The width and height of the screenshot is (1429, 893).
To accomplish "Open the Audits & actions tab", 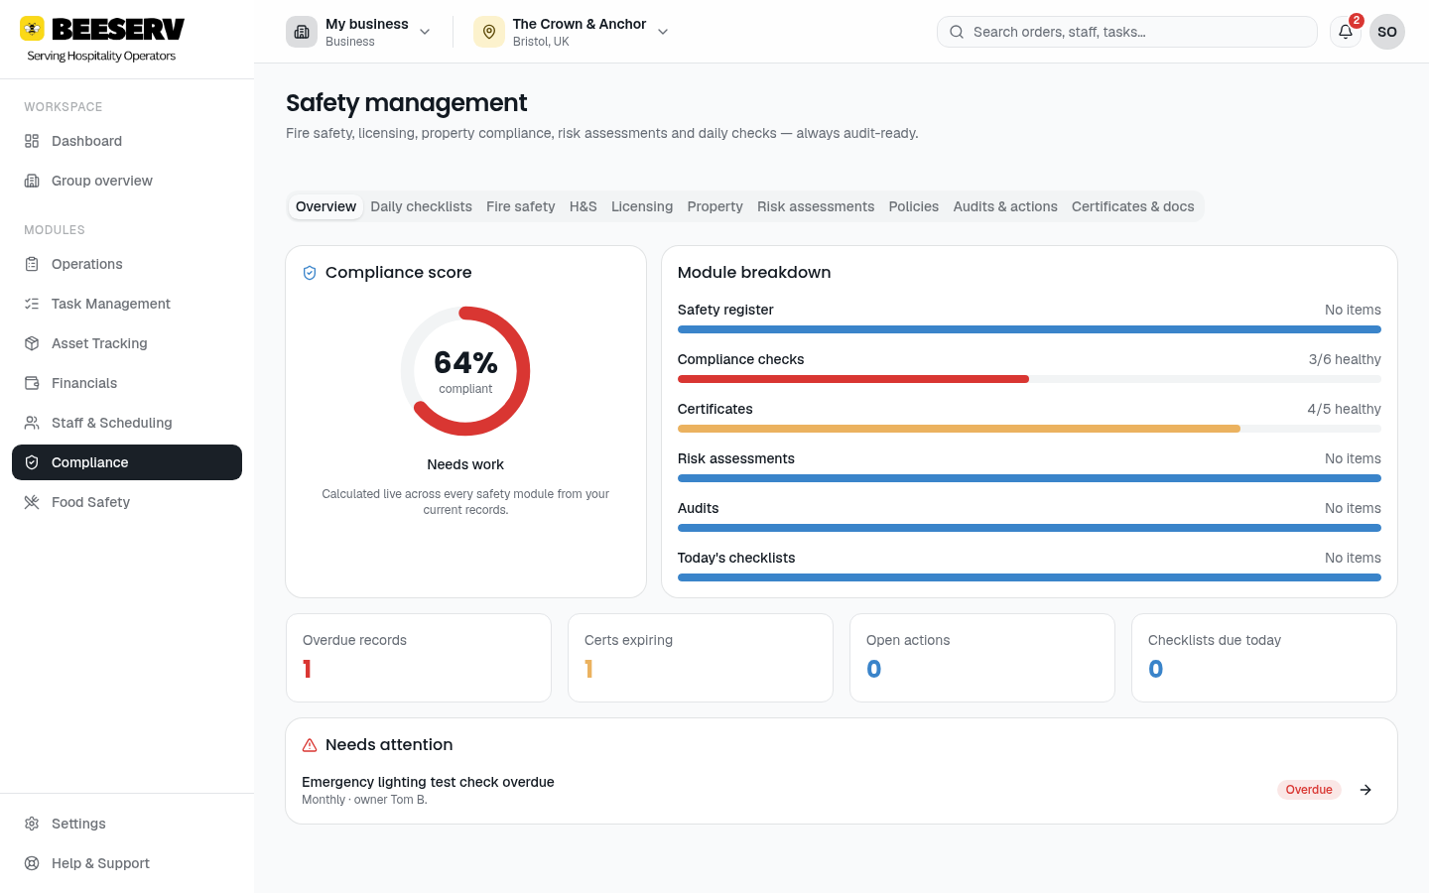I will [x=1005, y=206].
